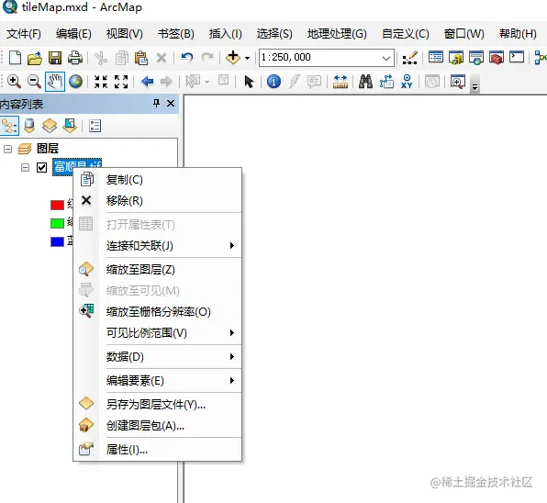This screenshot has width=547, height=503.
Task: Click the Paste clipboard icon
Action: 141,58
